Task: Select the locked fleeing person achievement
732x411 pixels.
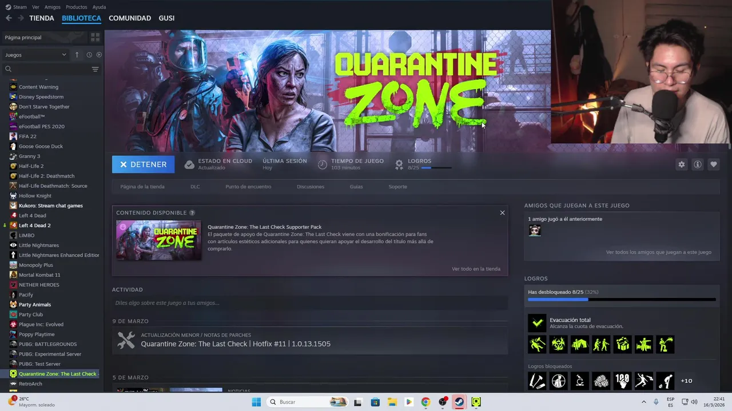Action: (x=643, y=381)
